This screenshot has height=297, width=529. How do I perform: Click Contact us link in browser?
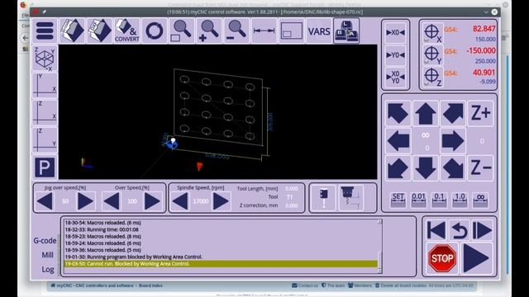tap(305, 285)
